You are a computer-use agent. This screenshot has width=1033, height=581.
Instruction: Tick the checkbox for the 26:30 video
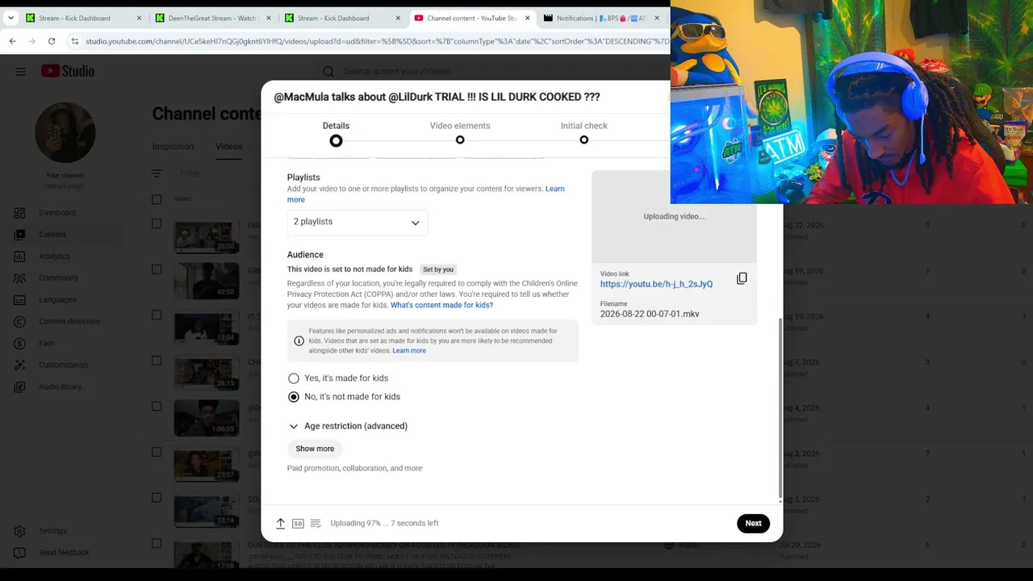pos(157,224)
